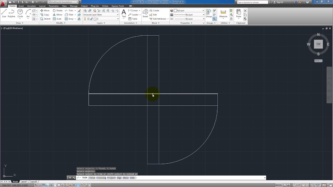Open the Express Tools tab
The image size is (333, 187).
(118, 6)
